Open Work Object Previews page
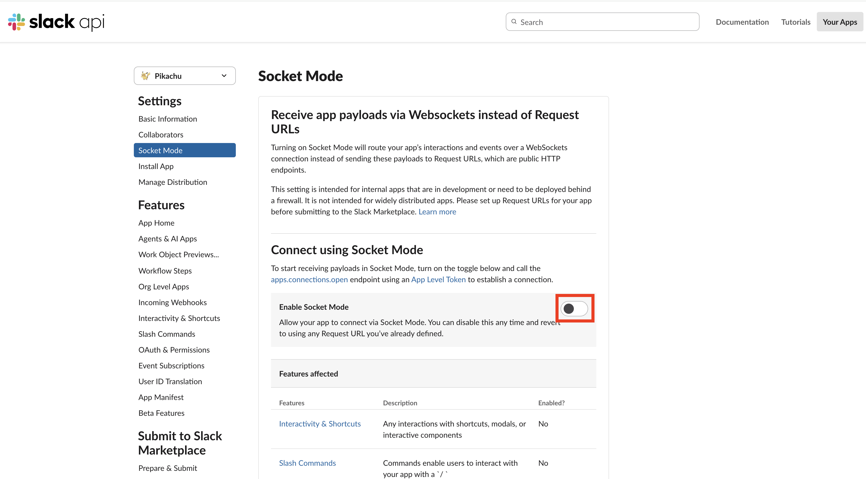This screenshot has width=866, height=479. pyautogui.click(x=178, y=254)
